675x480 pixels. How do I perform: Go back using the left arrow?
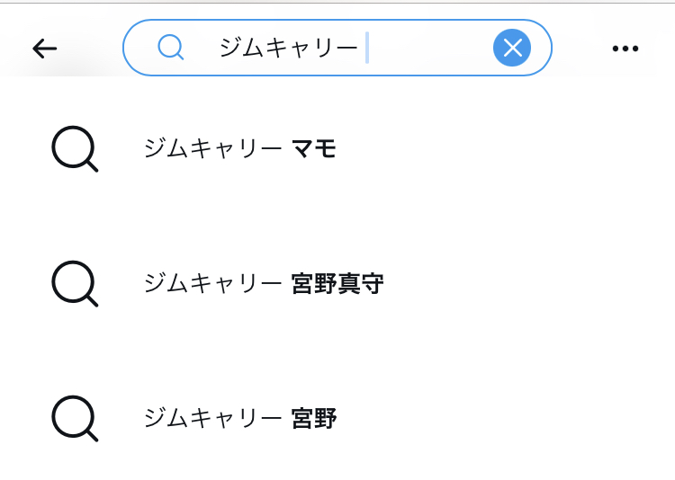click(x=44, y=49)
